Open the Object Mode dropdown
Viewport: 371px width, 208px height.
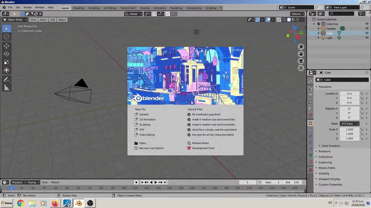pyautogui.click(x=15, y=20)
